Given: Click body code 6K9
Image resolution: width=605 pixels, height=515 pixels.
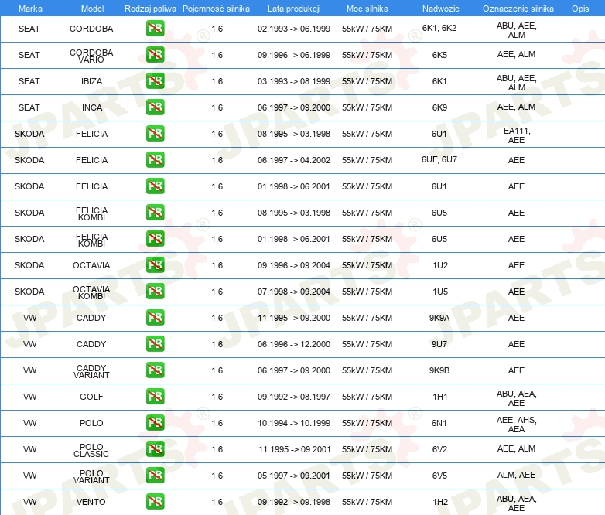Looking at the screenshot, I should pyautogui.click(x=439, y=107).
